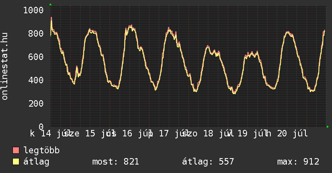The height and width of the screenshot is (173, 332).
Task: Click the 600 y-axis tick label
Action: 36,57
